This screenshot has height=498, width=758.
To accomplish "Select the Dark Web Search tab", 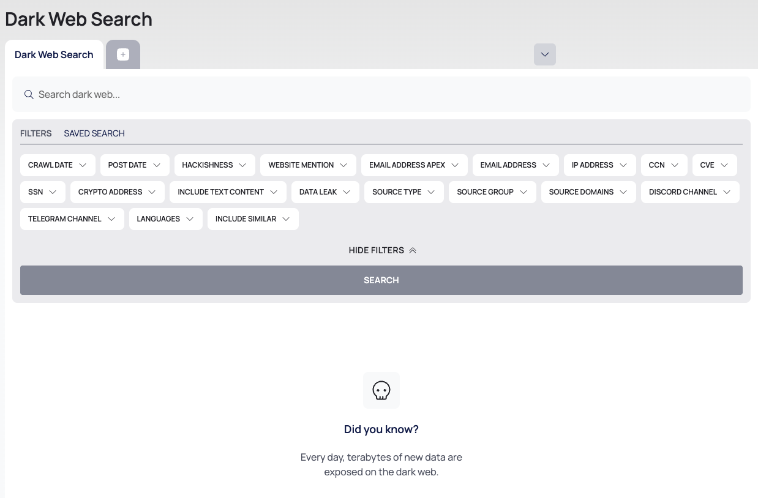I will [54, 54].
